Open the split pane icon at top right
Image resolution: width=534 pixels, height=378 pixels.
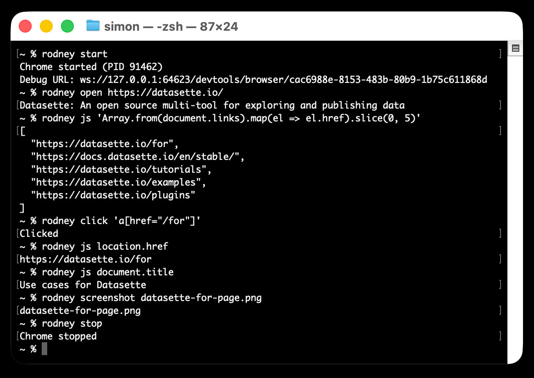pos(515,47)
